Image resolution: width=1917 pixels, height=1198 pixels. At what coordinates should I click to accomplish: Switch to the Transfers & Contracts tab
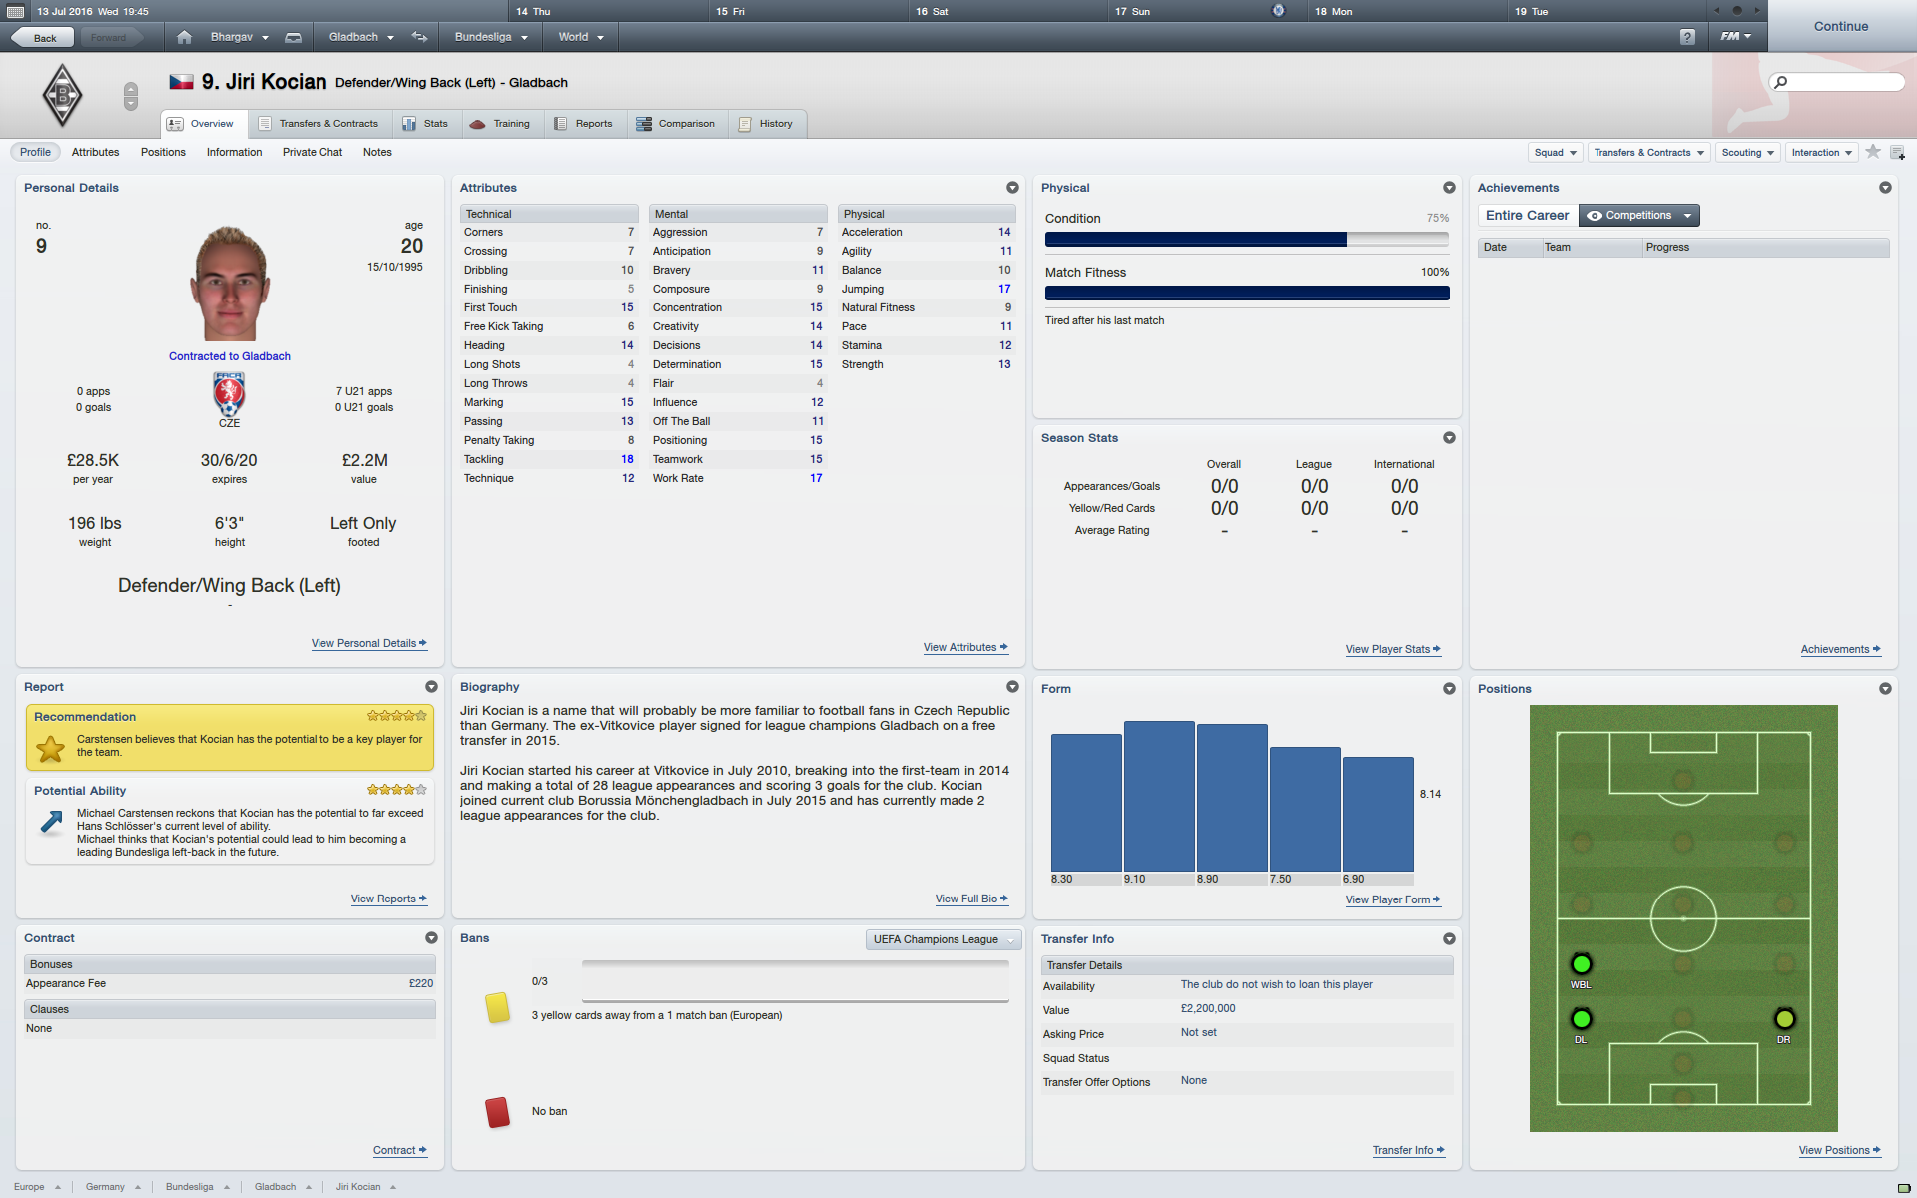319,124
